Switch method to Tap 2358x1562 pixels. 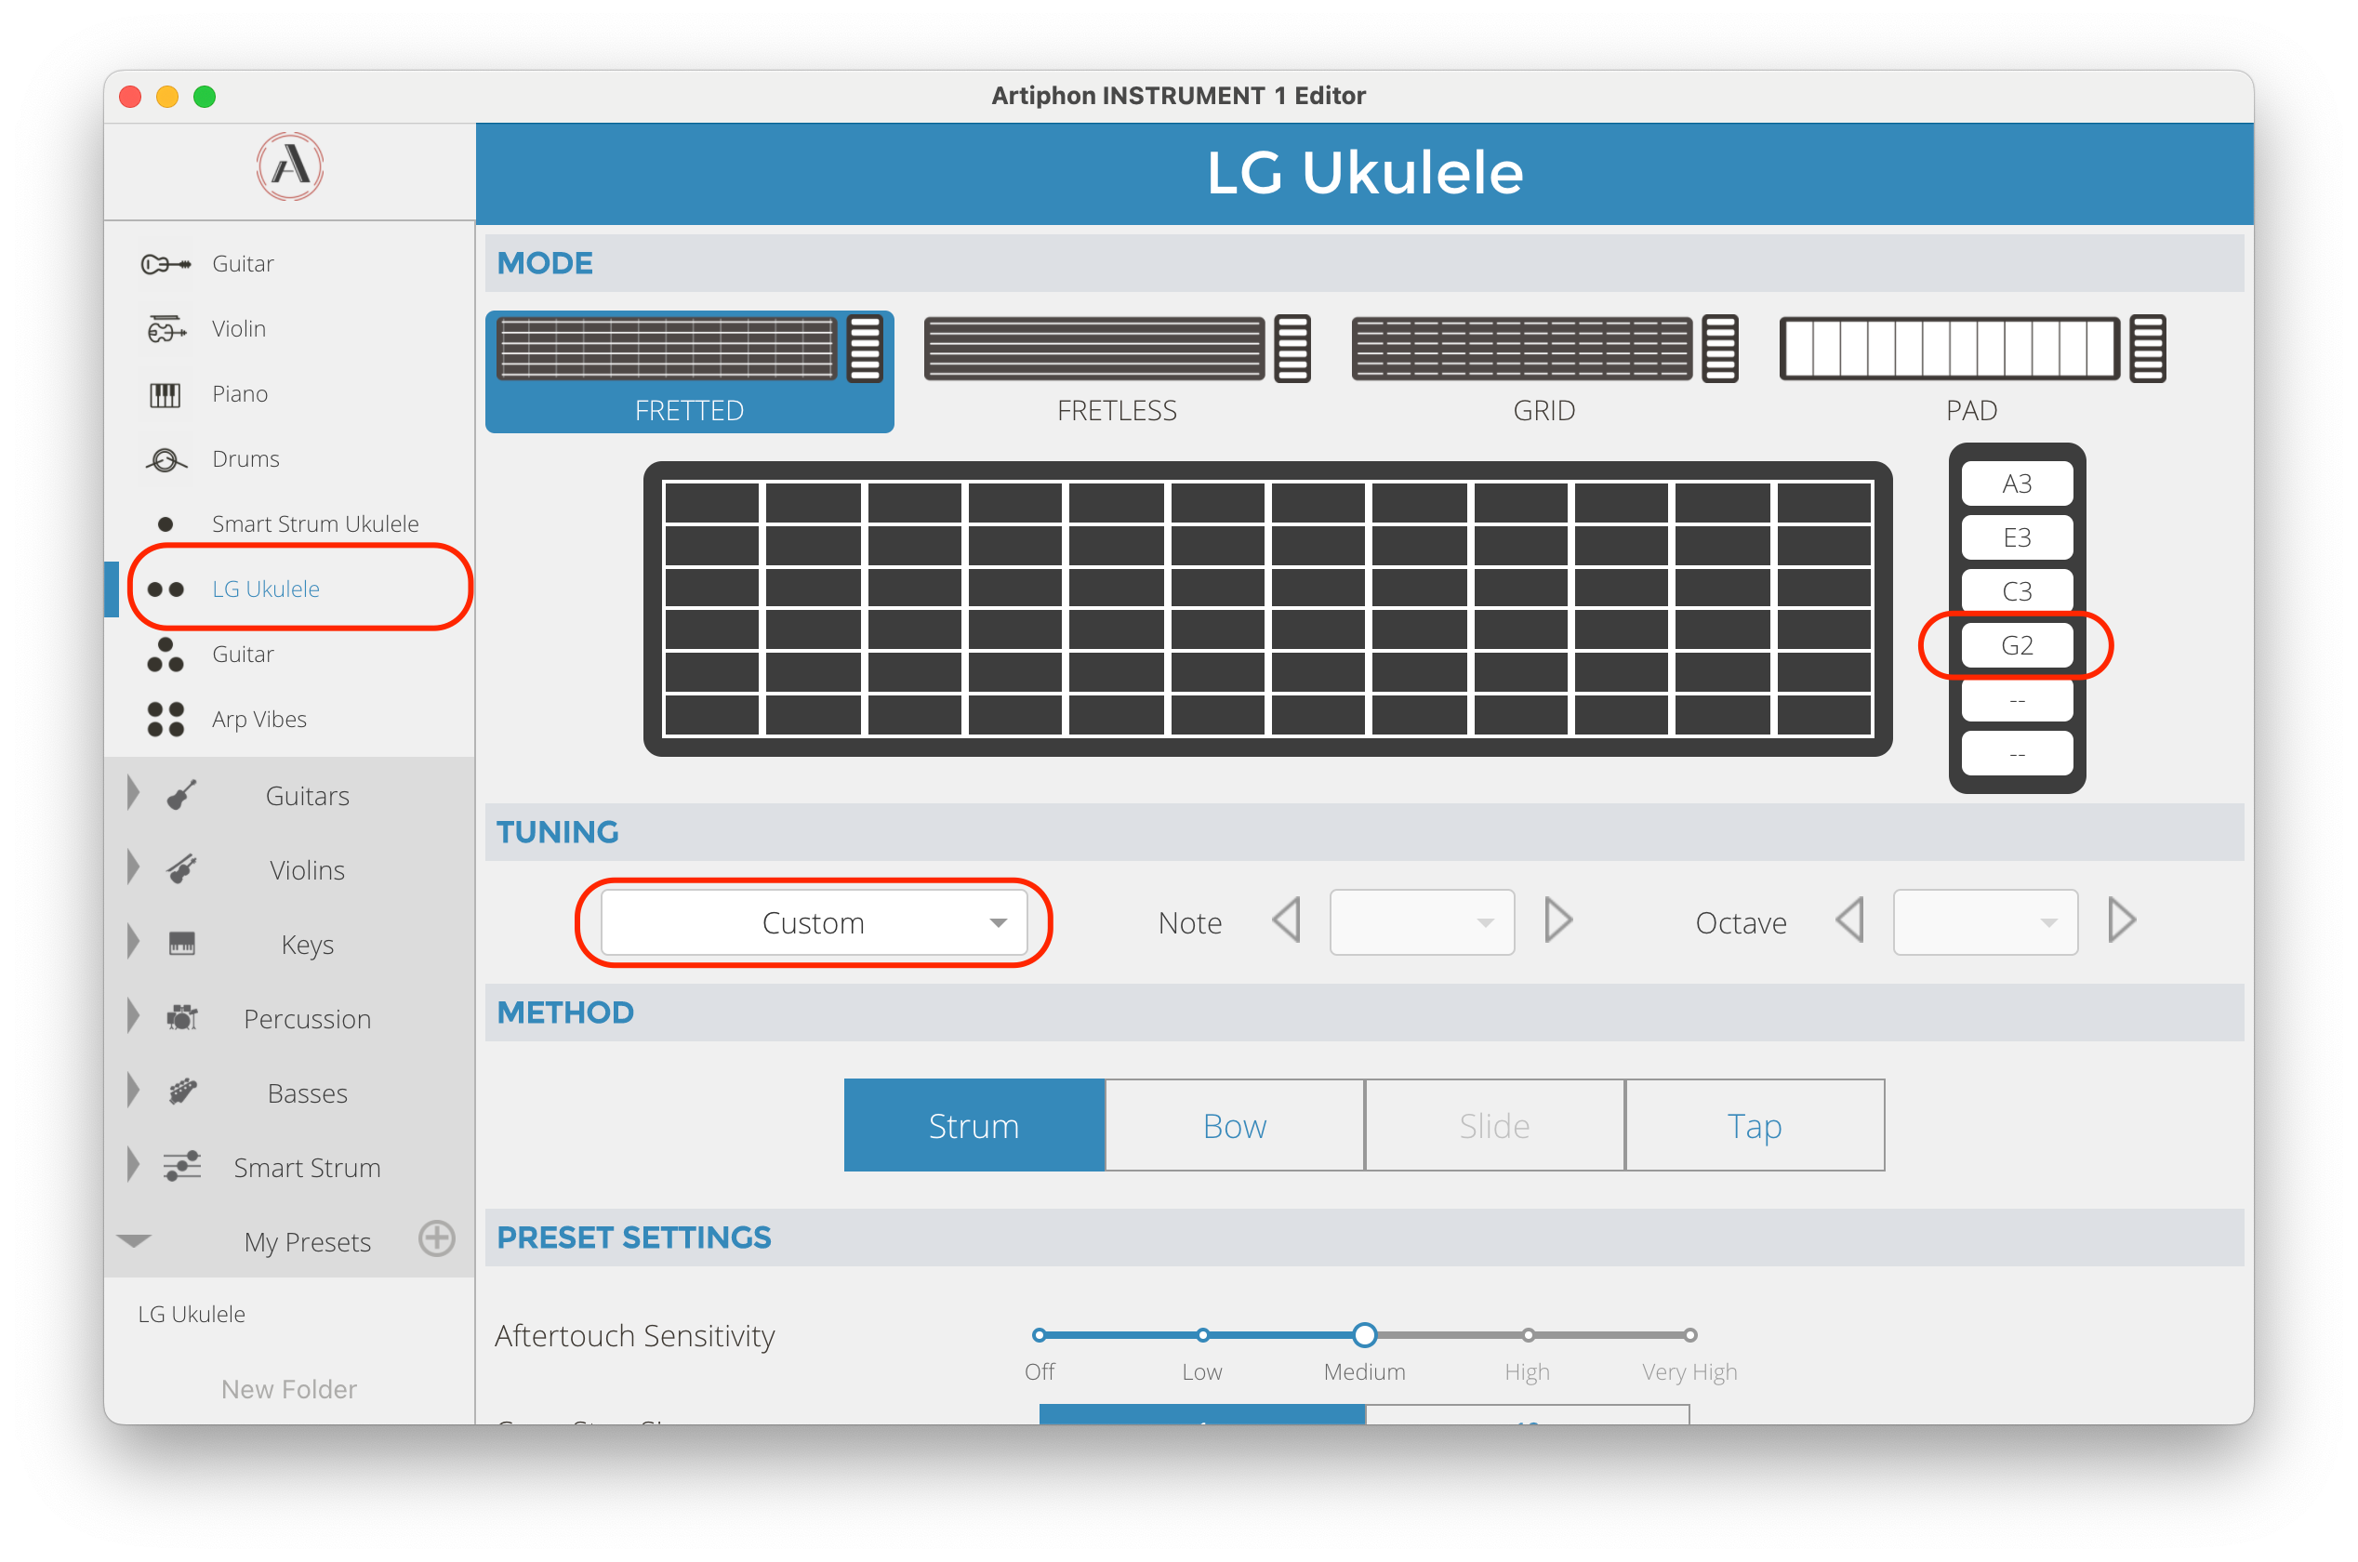click(x=1754, y=1126)
